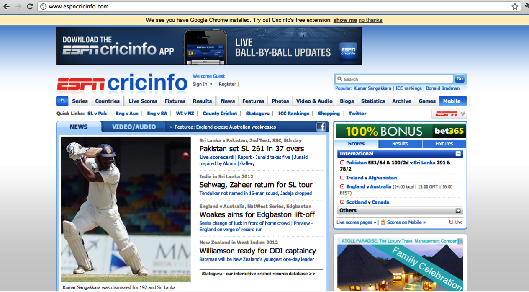Click the Download Cricinfo App banner
The width and height of the screenshot is (529, 292).
pos(209,46)
